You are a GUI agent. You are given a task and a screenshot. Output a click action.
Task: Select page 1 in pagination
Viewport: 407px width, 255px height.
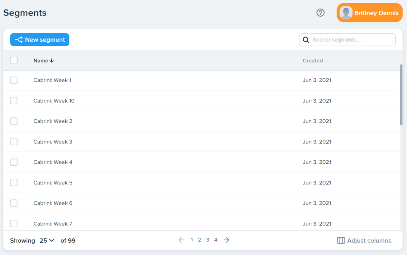(x=192, y=240)
